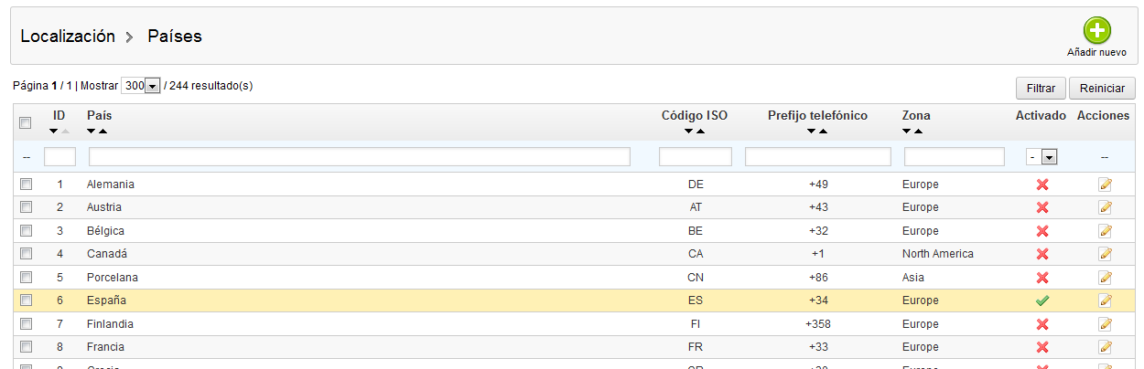Tick the checkbox for the Finlandia row
The image size is (1144, 369).
tap(26, 324)
